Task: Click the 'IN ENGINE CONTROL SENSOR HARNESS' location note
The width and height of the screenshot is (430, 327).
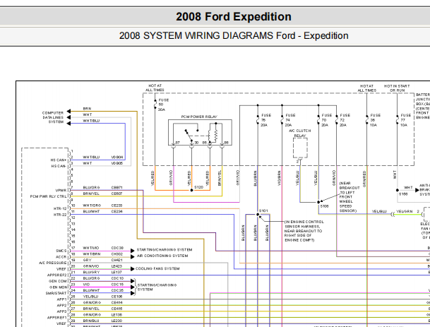Action: (x=304, y=231)
